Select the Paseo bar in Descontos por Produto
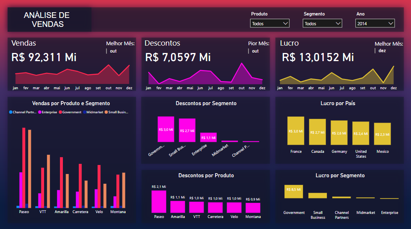The width and height of the screenshot is (411, 229). tap(159, 202)
